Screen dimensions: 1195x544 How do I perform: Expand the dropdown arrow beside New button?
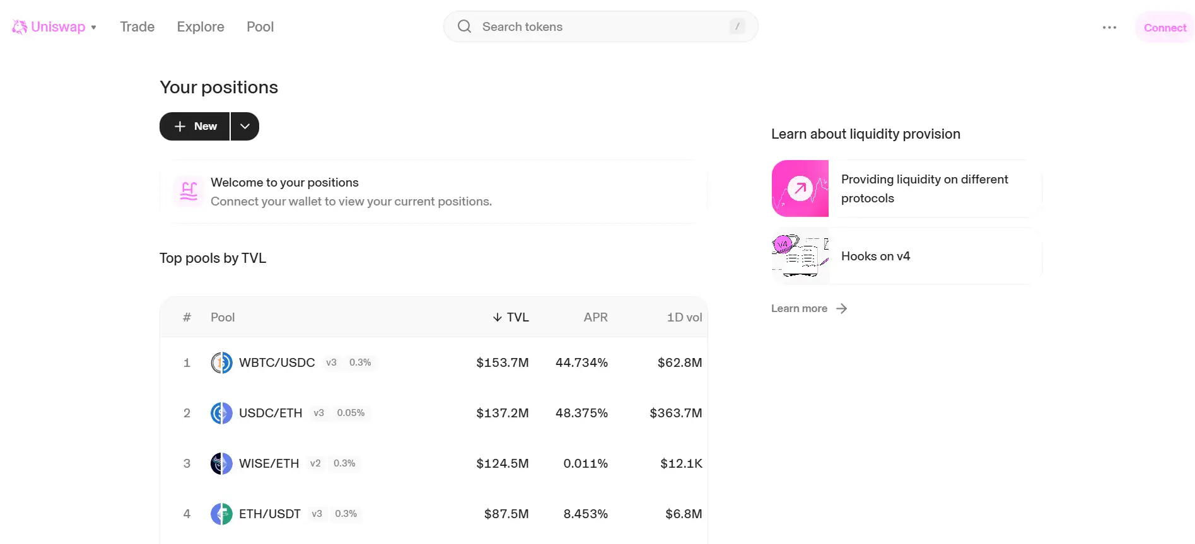(245, 127)
